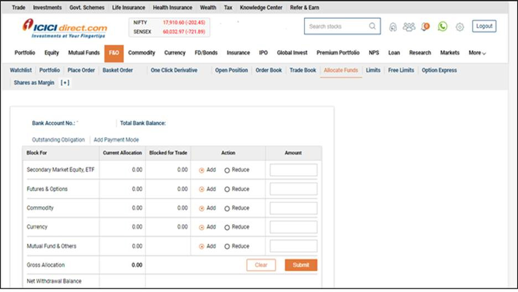Switch to the Order Book tab
This screenshot has width=518, height=292.
point(268,70)
